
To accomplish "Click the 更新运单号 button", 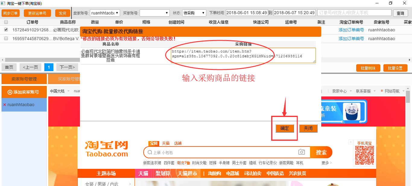I will click(37, 13).
